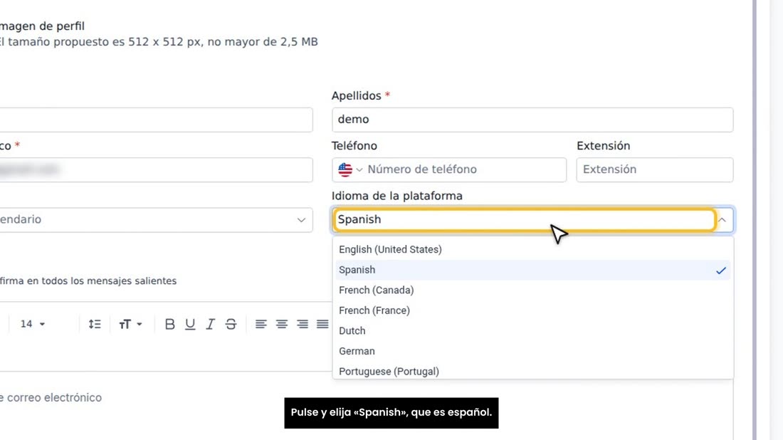783x440 pixels.
Task: Toggle strikethrough formatting in signature editor
Action: (x=231, y=324)
